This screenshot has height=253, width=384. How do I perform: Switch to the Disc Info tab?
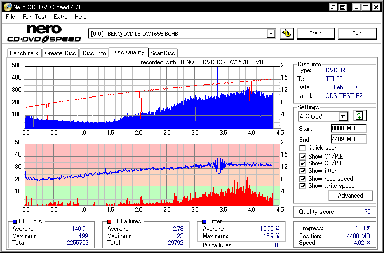pyautogui.click(x=94, y=53)
